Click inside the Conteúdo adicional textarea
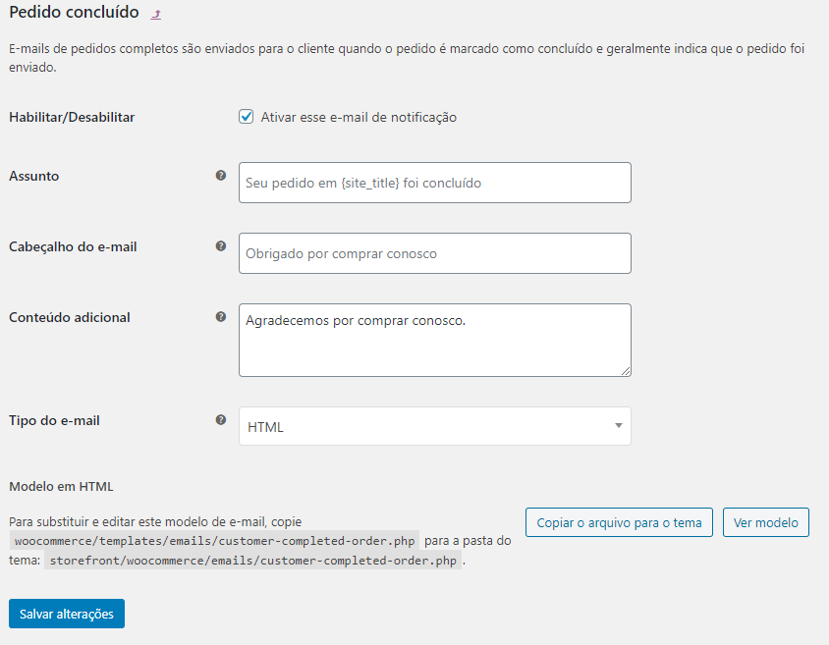Screen dimensions: 829x645 [434, 341]
